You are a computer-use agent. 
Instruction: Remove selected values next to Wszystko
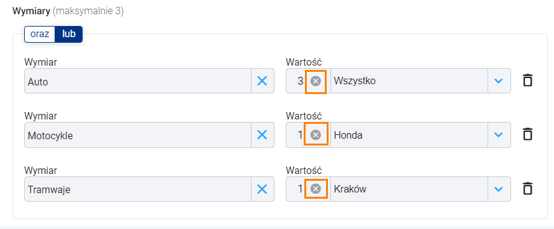click(316, 81)
